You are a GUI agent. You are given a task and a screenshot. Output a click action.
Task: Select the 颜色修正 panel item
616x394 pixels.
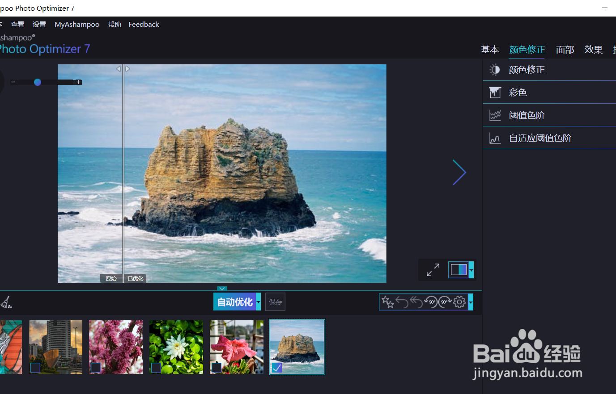(x=549, y=70)
